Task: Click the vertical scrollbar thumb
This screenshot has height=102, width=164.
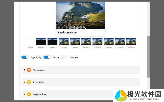Action: point(148,56)
